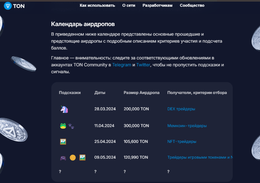Click the TON logo icon

coord(8,6)
